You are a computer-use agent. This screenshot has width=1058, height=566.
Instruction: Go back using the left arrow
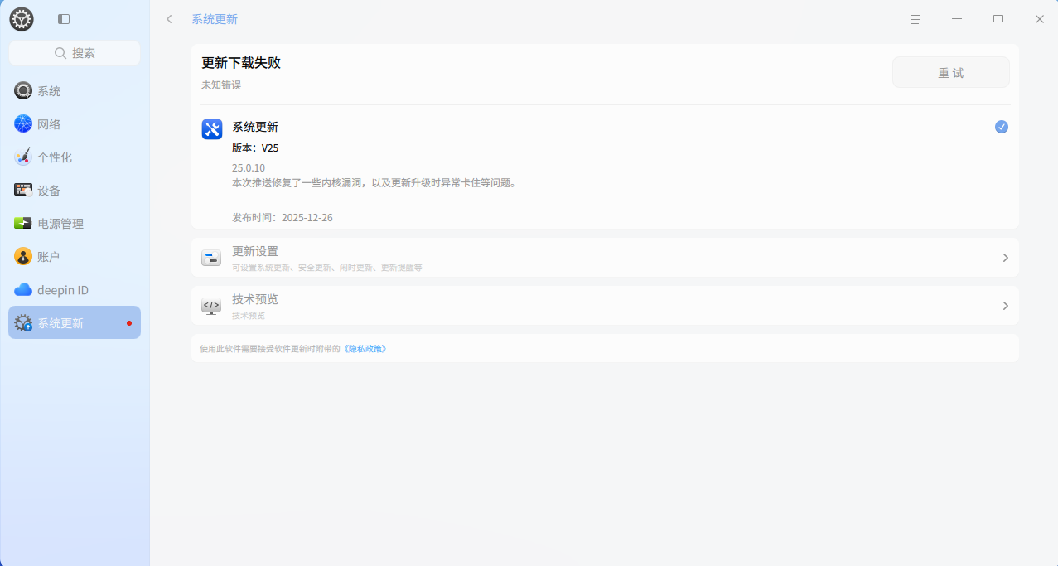[169, 19]
